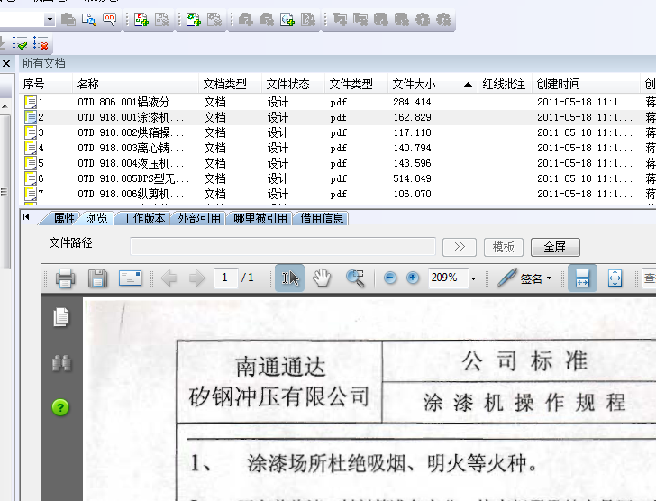Screen dimensions: 656x501
Task: Zoom out with the minus button
Action: [390, 278]
